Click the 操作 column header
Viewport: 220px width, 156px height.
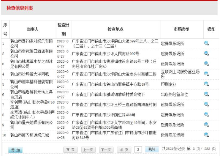(211, 29)
